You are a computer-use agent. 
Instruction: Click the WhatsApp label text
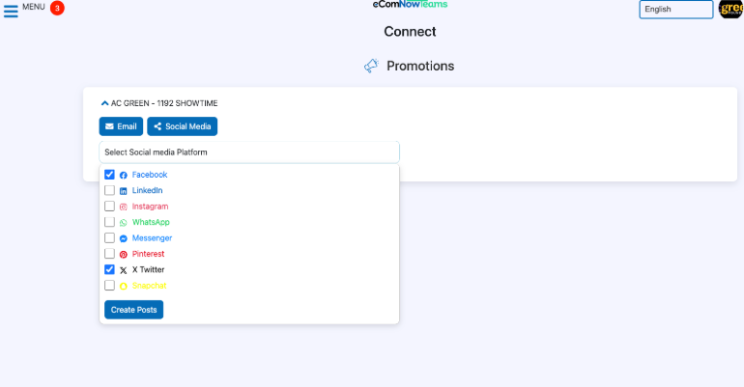pos(151,222)
